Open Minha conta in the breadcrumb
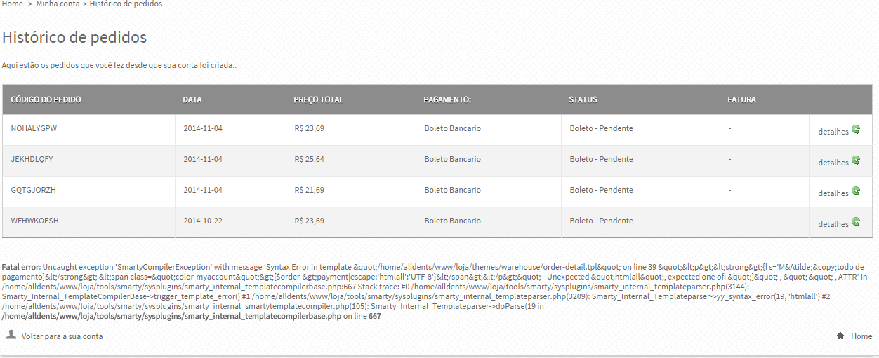Viewport: 879px width, 358px height. 58,4
